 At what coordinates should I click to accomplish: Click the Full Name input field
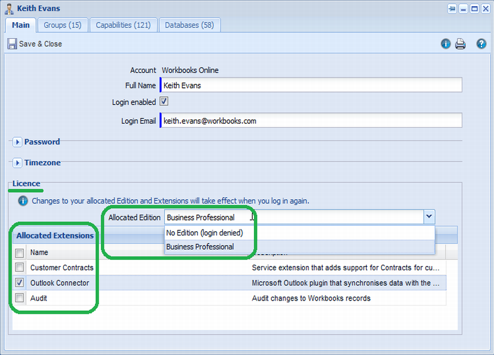click(311, 85)
